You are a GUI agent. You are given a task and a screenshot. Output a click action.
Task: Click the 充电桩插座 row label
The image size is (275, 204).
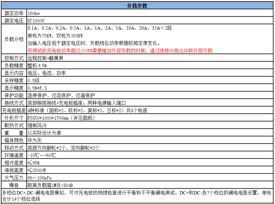pos(14,111)
